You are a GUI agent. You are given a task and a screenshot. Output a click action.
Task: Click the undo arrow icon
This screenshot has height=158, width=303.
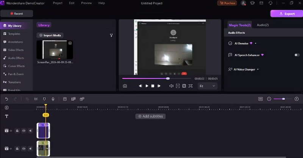tap(6, 99)
